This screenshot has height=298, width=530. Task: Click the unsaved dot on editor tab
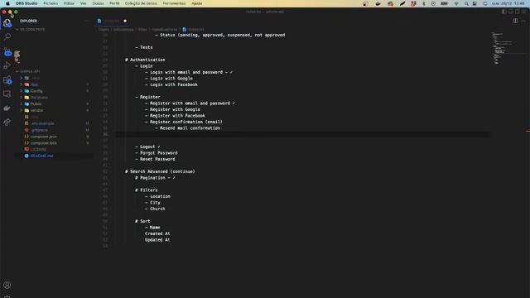[x=125, y=21]
